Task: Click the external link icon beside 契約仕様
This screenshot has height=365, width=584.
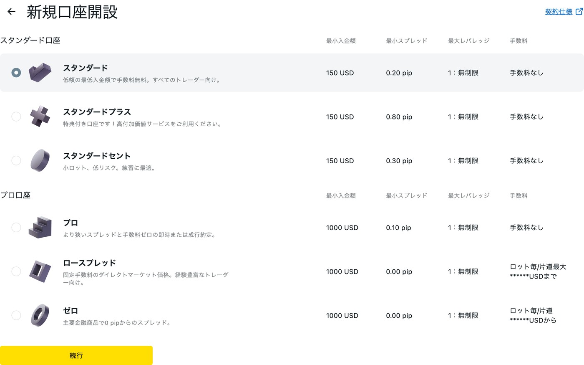Action: point(579,12)
